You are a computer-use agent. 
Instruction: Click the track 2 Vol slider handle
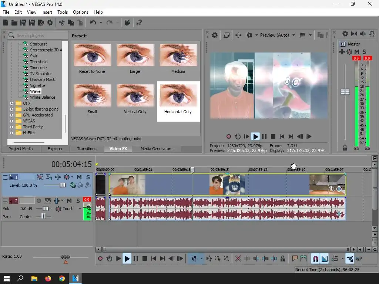[x=45, y=209]
